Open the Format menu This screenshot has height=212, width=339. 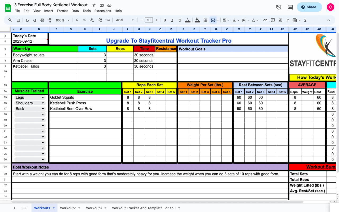tap(62, 11)
